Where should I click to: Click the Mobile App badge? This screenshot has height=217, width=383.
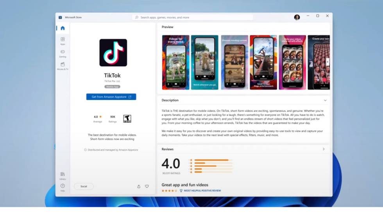click(x=113, y=87)
